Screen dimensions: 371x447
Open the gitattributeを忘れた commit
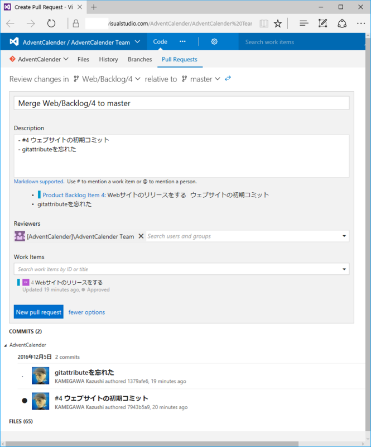pos(84,372)
